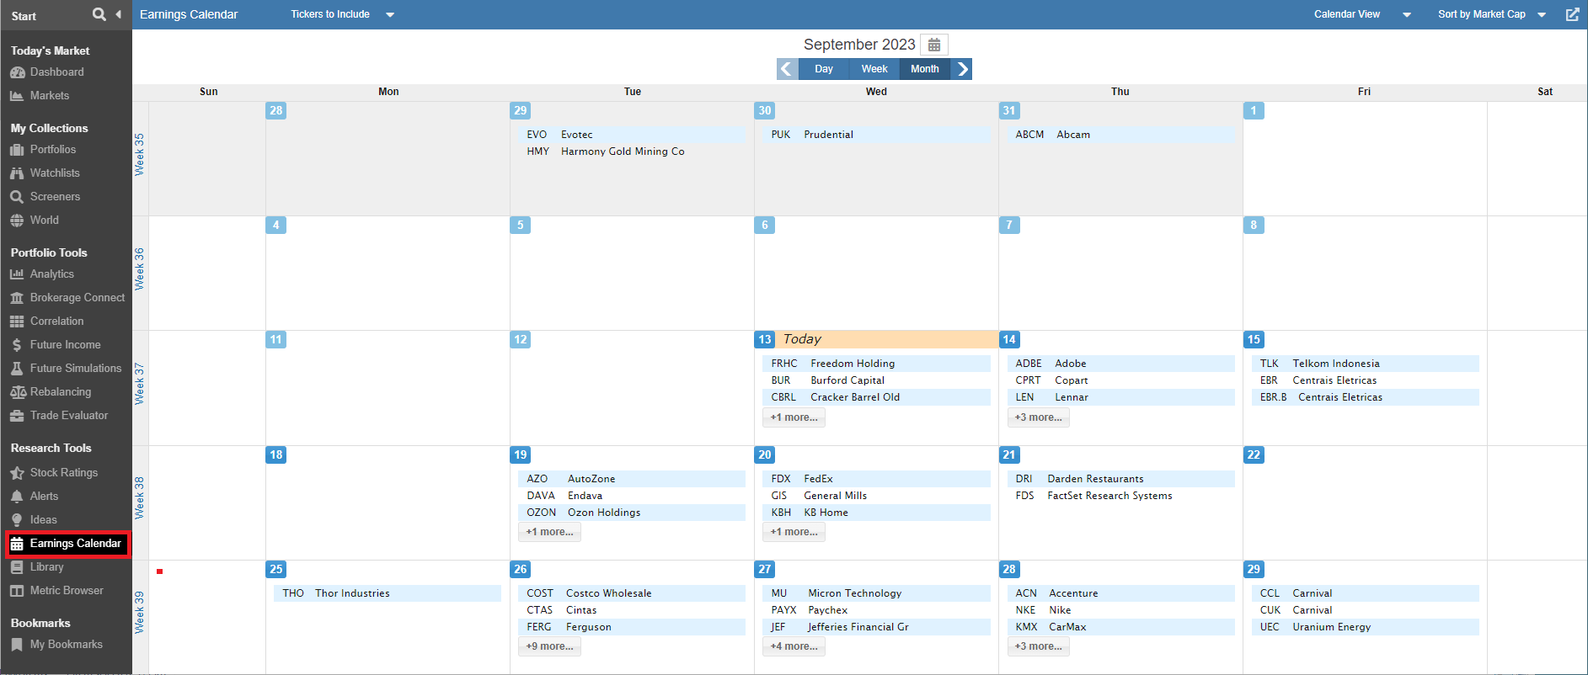Expand +1 more on September 19

(549, 532)
